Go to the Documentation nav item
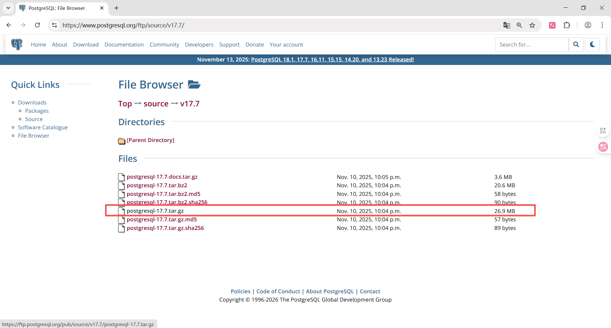 [124, 45]
